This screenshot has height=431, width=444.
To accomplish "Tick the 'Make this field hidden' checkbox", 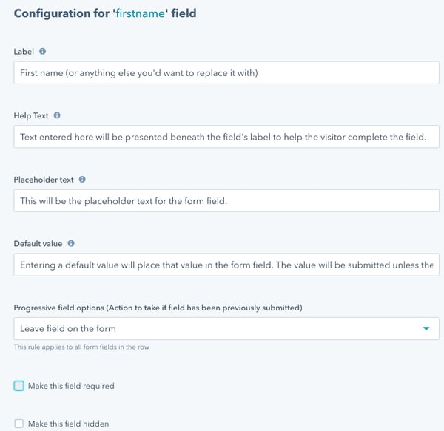I will 18,424.
